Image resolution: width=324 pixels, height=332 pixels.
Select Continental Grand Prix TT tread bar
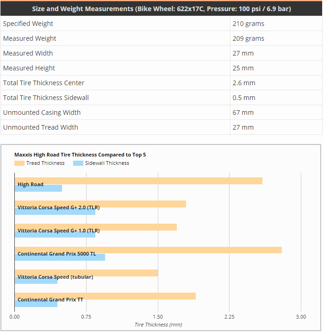tap(105, 296)
